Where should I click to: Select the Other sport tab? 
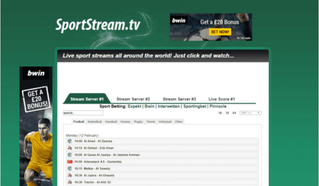[x=179, y=122]
